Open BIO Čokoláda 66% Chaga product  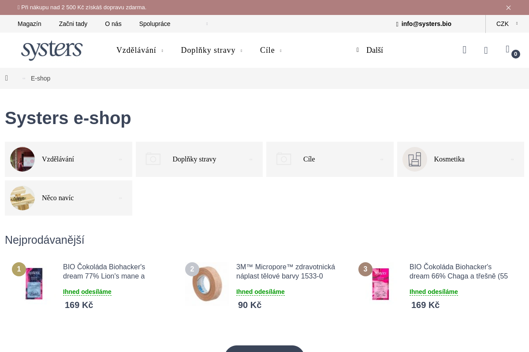pyautogui.click(x=458, y=271)
